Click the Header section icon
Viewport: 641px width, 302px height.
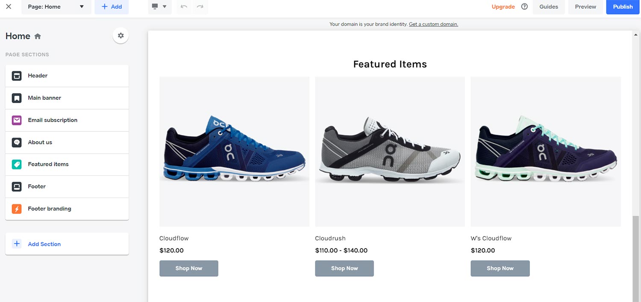coord(16,75)
